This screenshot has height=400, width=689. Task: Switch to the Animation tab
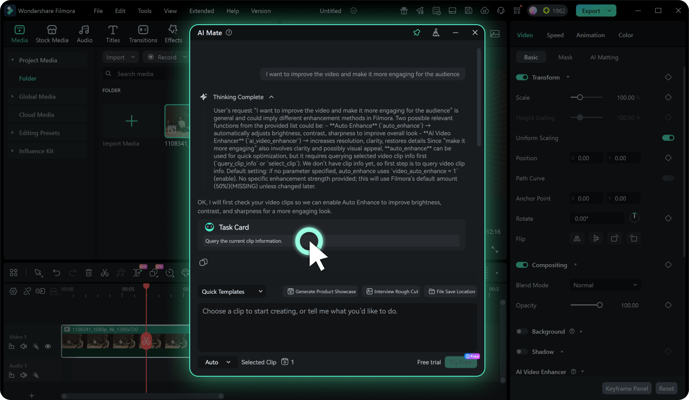[x=590, y=35]
